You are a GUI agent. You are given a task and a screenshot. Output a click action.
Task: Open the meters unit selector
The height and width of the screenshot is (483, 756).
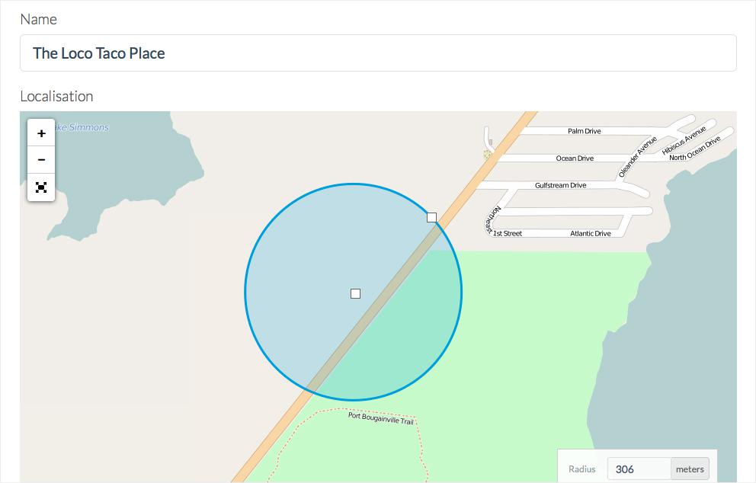[690, 469]
